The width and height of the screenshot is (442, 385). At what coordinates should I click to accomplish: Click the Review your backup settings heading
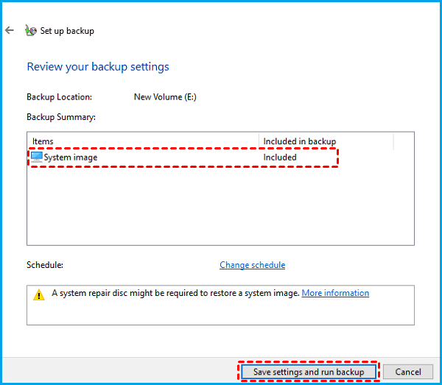coord(98,67)
